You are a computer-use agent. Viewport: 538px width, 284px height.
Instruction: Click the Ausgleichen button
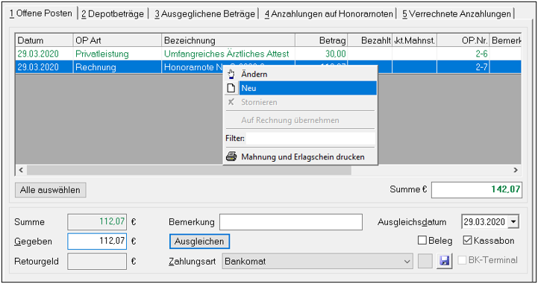[x=199, y=242]
